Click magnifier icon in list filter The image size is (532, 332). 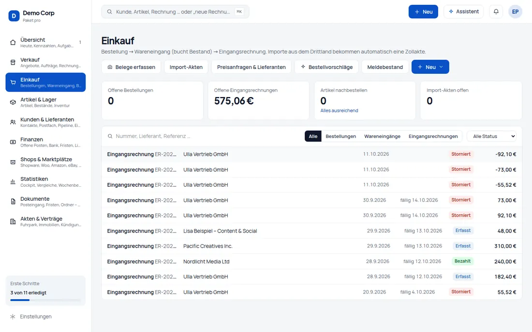point(110,137)
